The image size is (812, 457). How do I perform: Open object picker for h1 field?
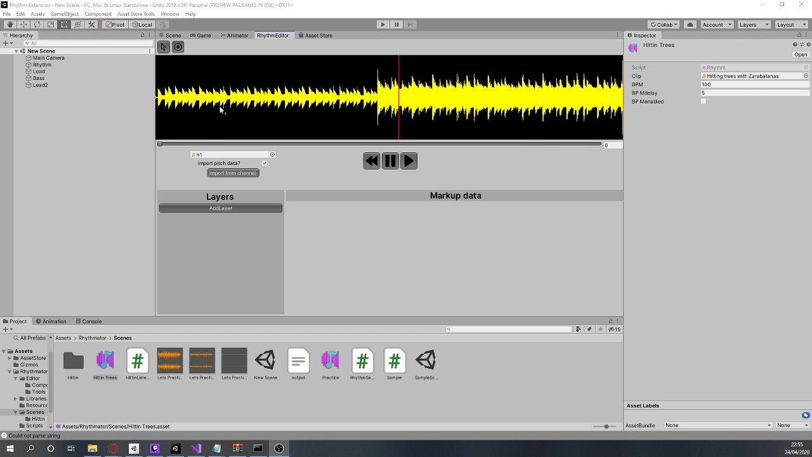[x=272, y=154]
